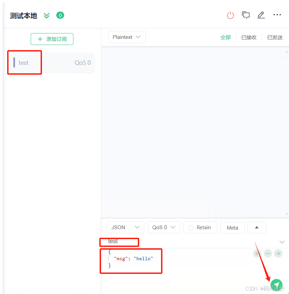Click the message list scrollbar up arrow
This screenshot has height=294, width=289.
pyautogui.click(x=287, y=52)
